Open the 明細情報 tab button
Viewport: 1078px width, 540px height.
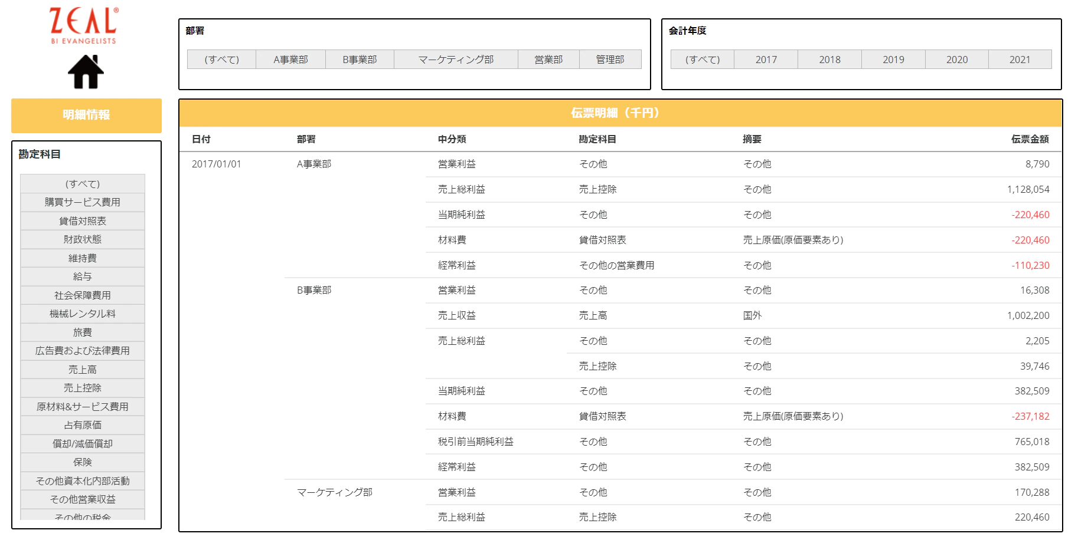pos(86,115)
